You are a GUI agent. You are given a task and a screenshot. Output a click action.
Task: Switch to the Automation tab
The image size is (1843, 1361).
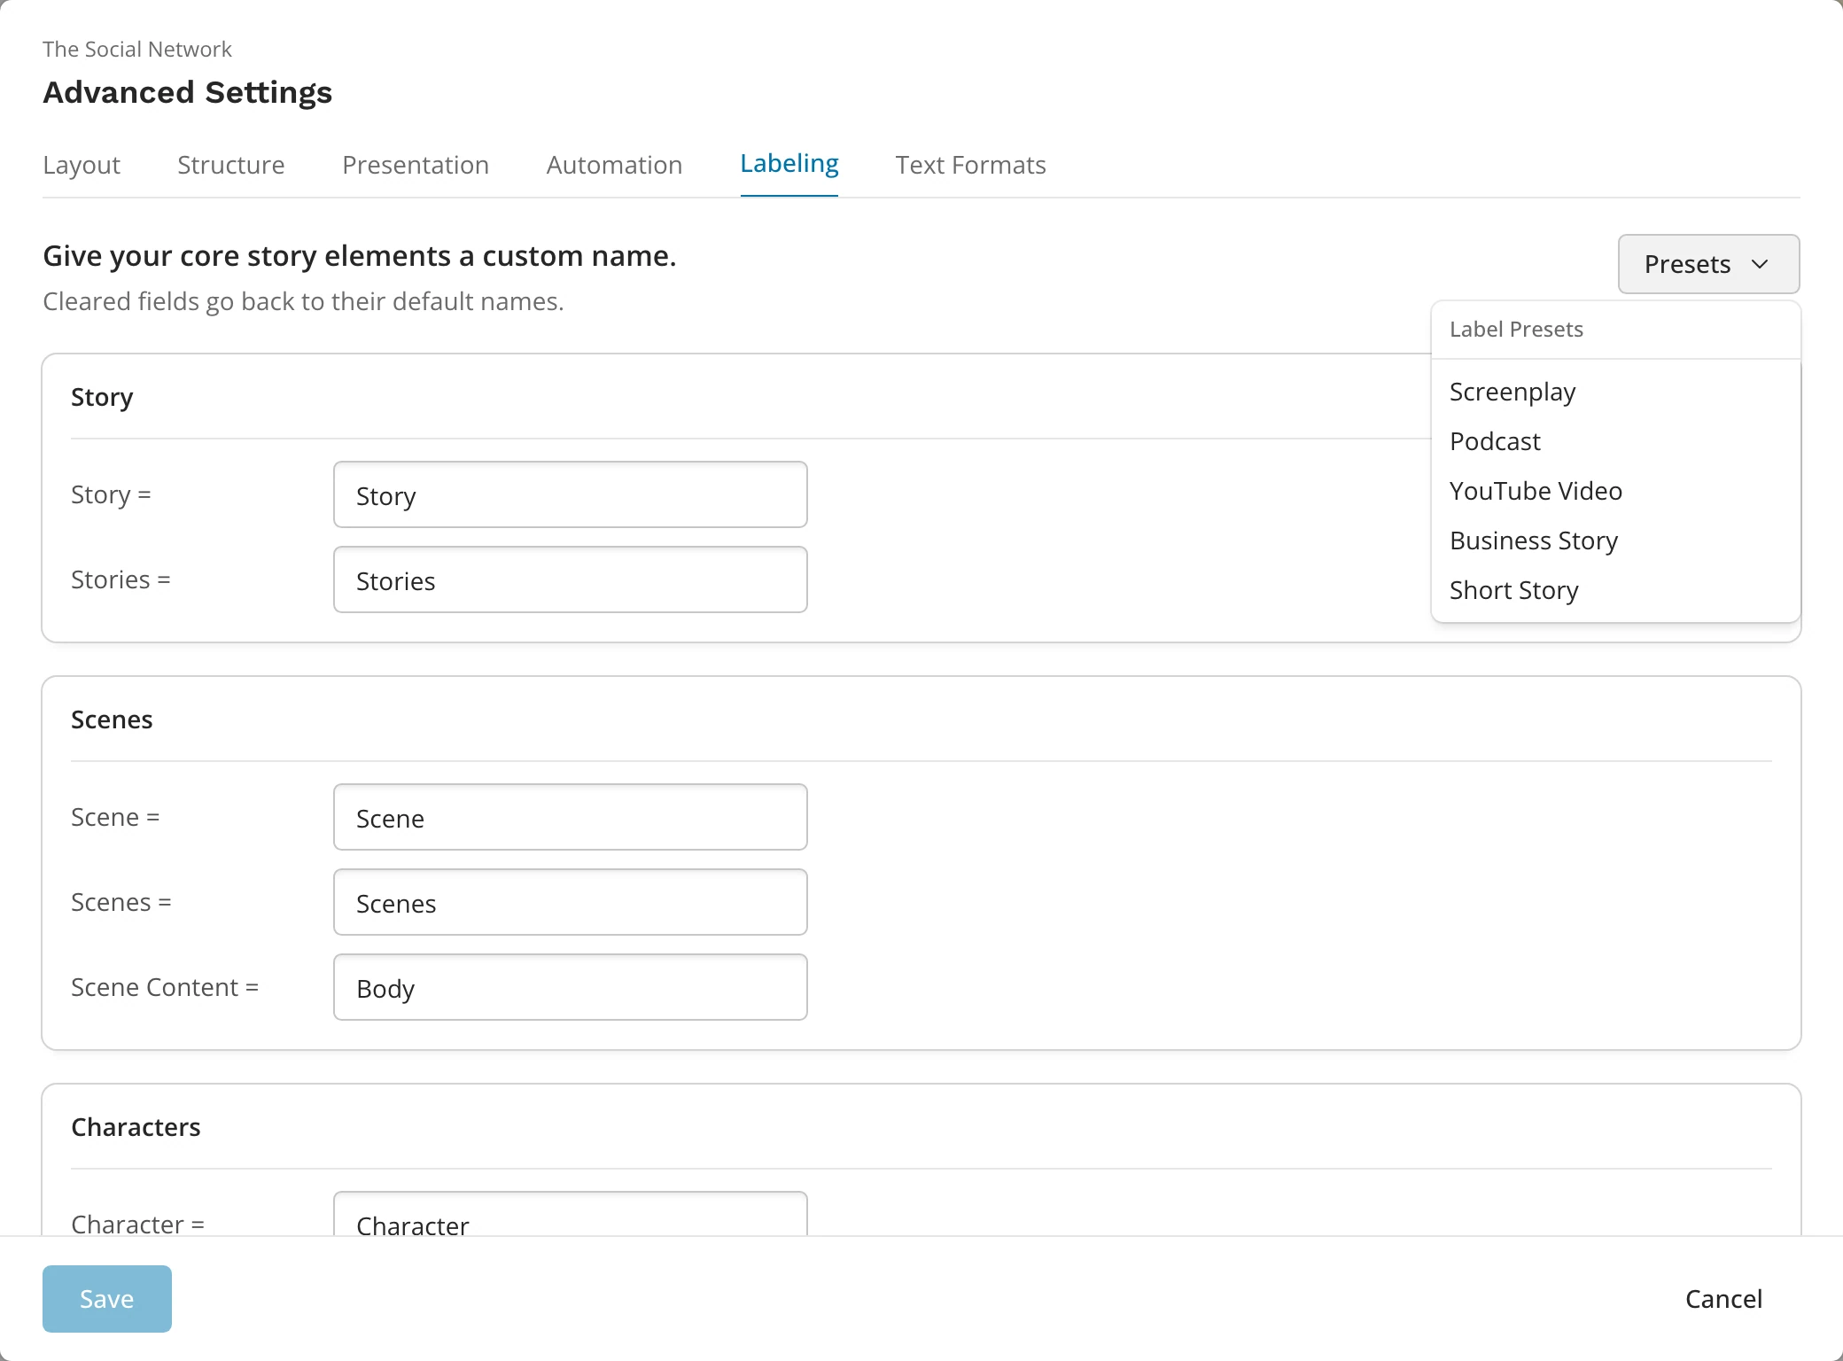(614, 165)
